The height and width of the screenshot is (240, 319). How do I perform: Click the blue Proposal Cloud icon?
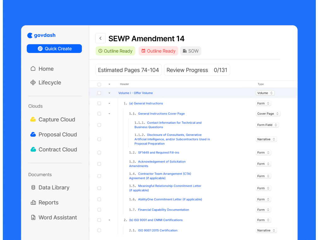pos(33,134)
